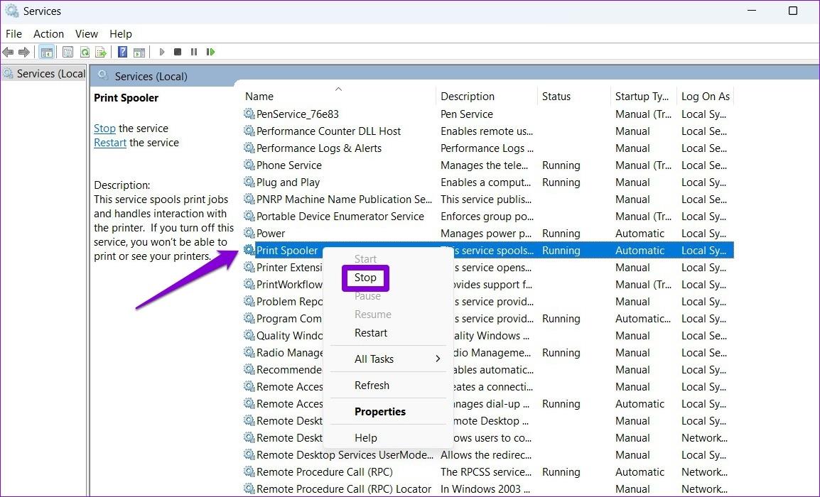
Task: Click the Stop the service link
Action: coord(104,128)
